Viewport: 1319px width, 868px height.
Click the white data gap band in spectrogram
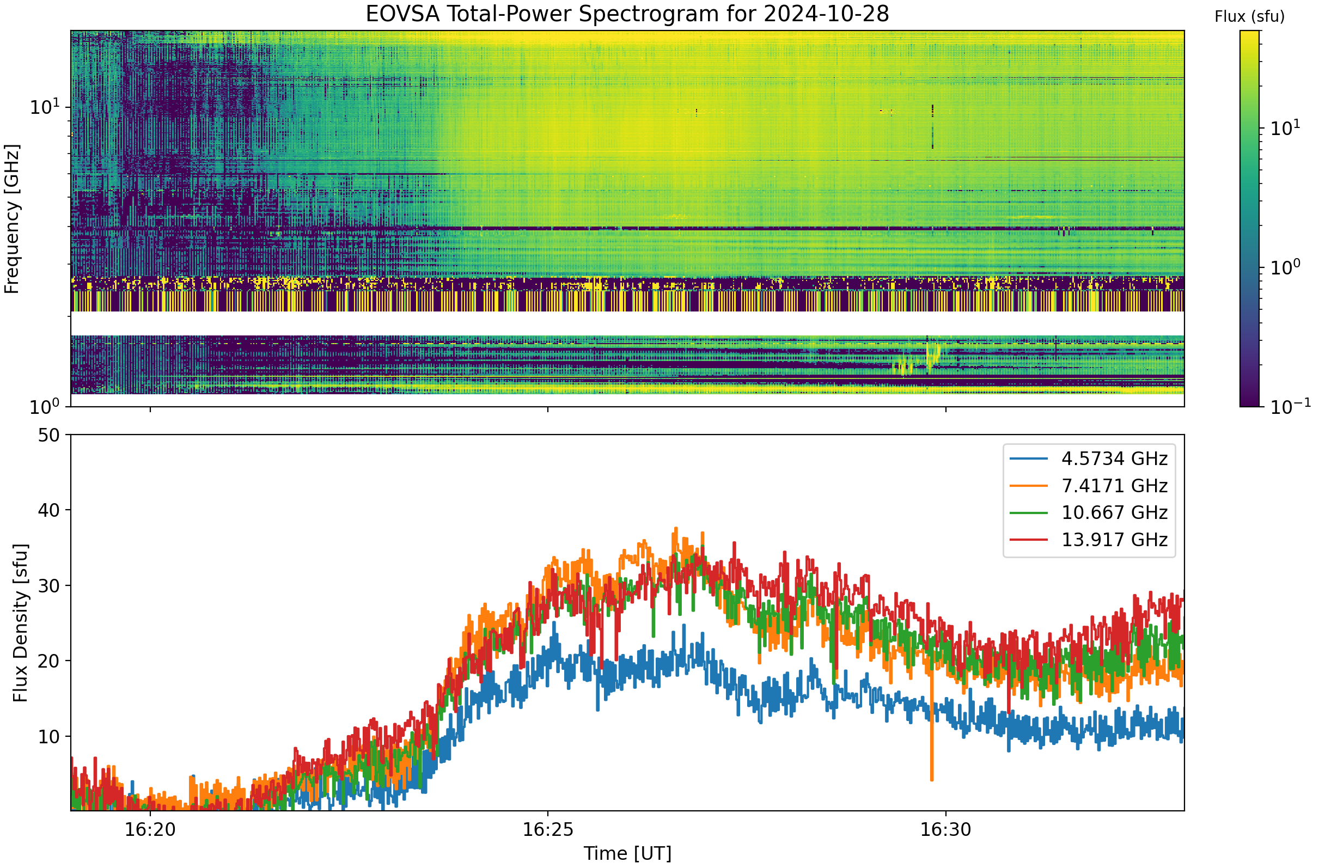(627, 323)
